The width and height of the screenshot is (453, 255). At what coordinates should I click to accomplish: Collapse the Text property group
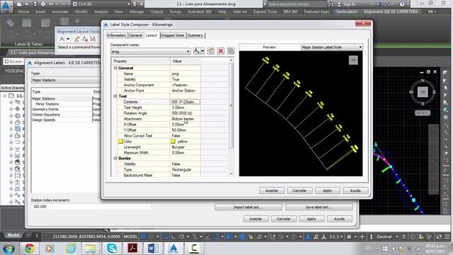(x=115, y=96)
